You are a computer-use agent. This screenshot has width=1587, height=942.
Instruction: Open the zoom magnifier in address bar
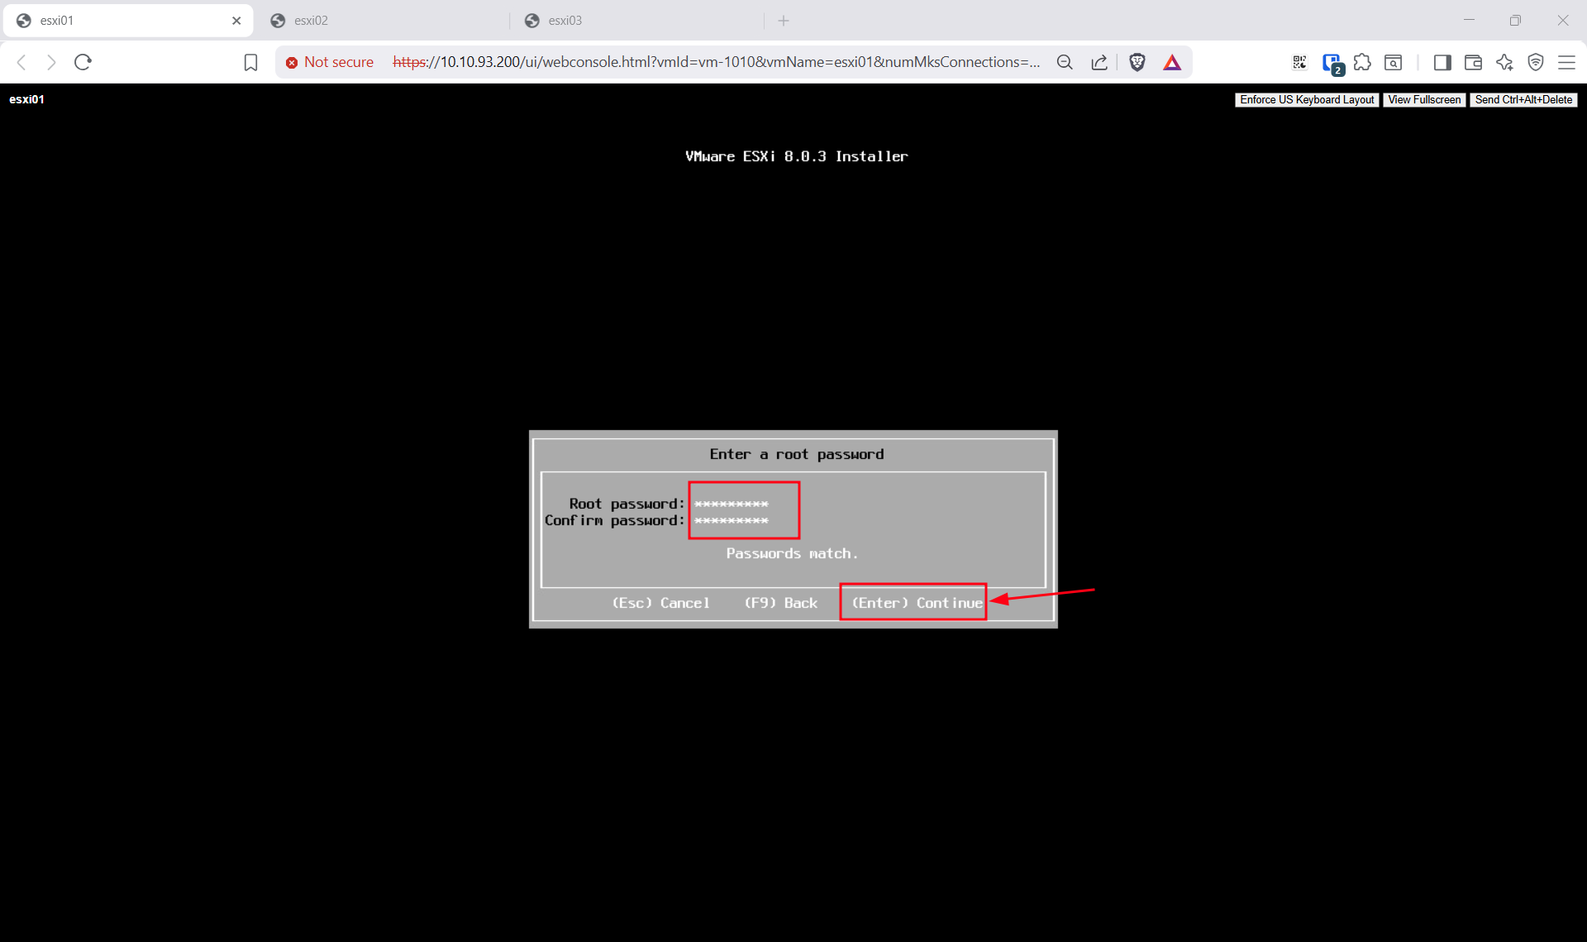tap(1065, 62)
